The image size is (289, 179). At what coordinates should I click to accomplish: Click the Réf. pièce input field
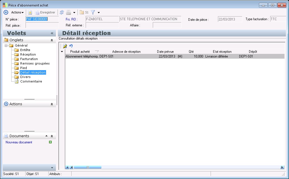point(42,25)
